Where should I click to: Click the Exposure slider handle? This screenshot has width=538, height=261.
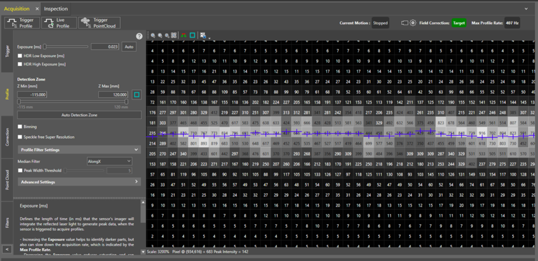point(45,47)
